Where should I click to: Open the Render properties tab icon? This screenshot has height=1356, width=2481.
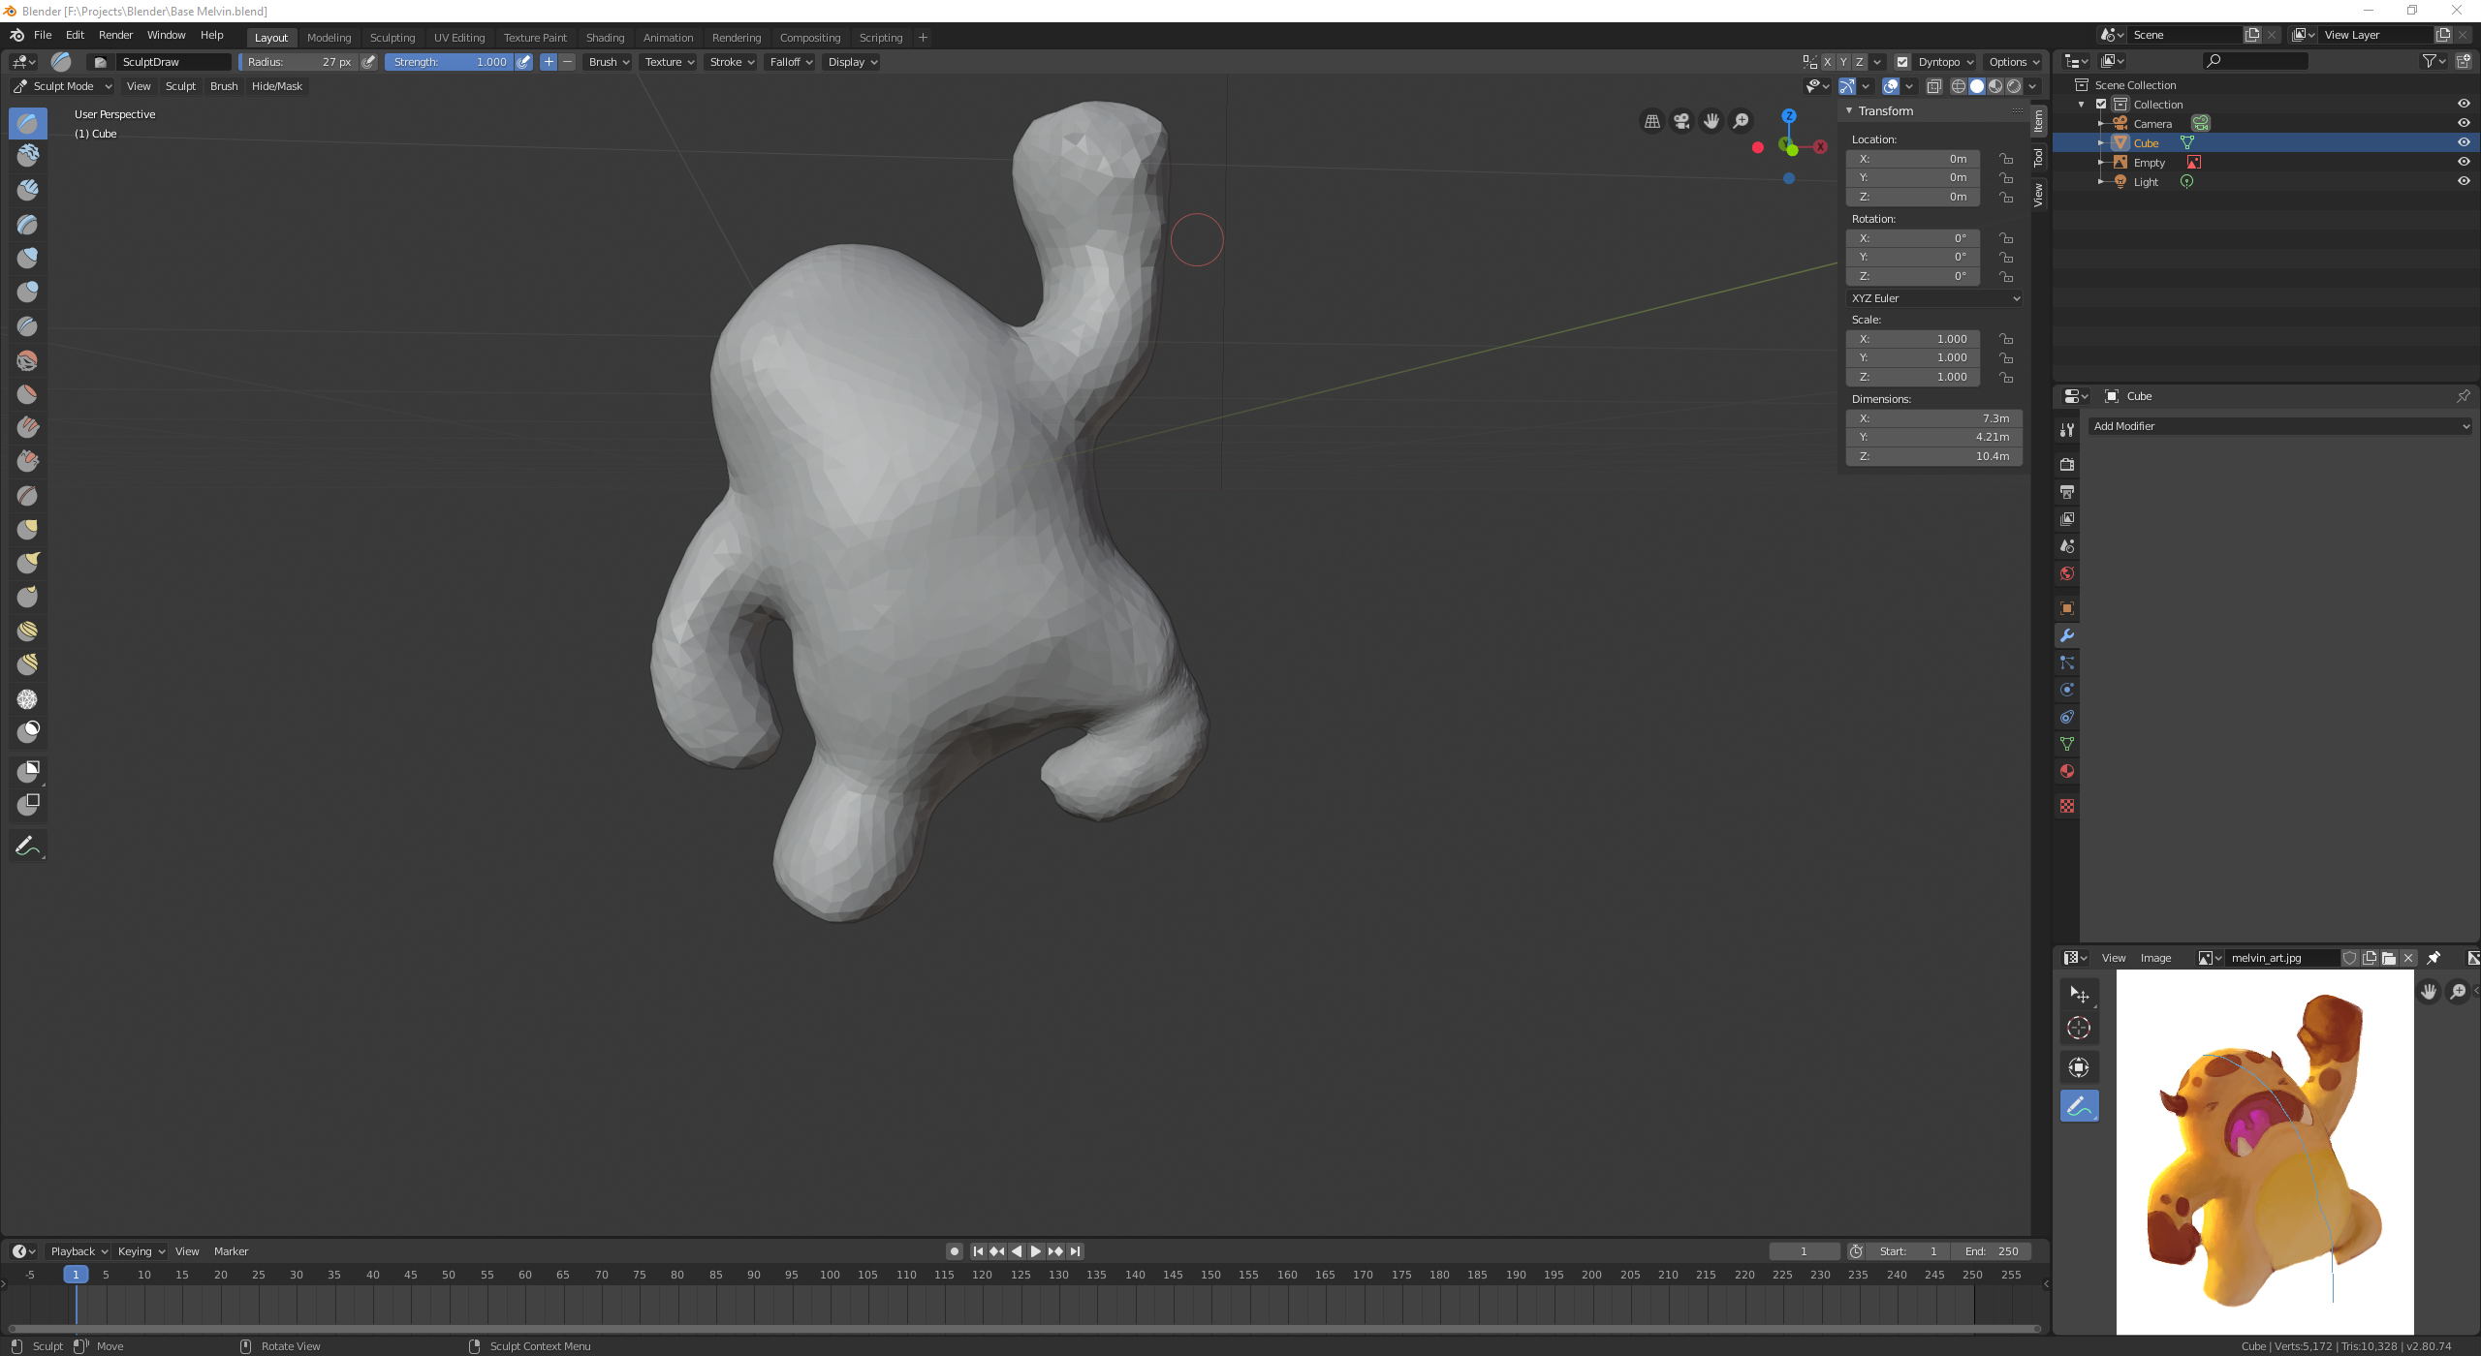tap(2067, 464)
